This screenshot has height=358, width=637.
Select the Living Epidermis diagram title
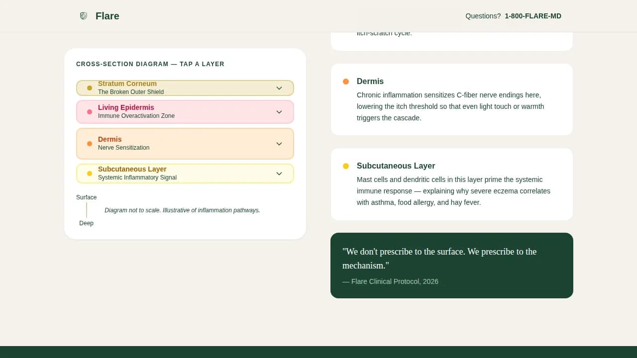(126, 107)
